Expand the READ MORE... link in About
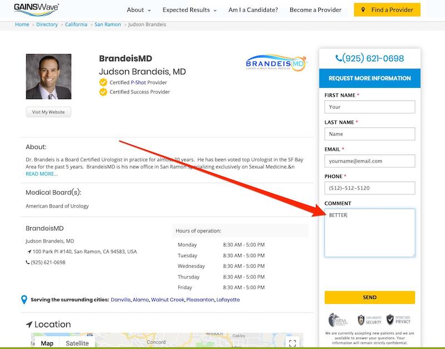The image size is (445, 349). (x=42, y=174)
